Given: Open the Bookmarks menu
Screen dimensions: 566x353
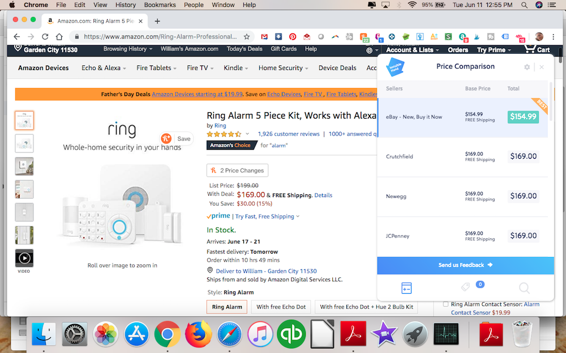Looking at the screenshot, I should pos(160,5).
